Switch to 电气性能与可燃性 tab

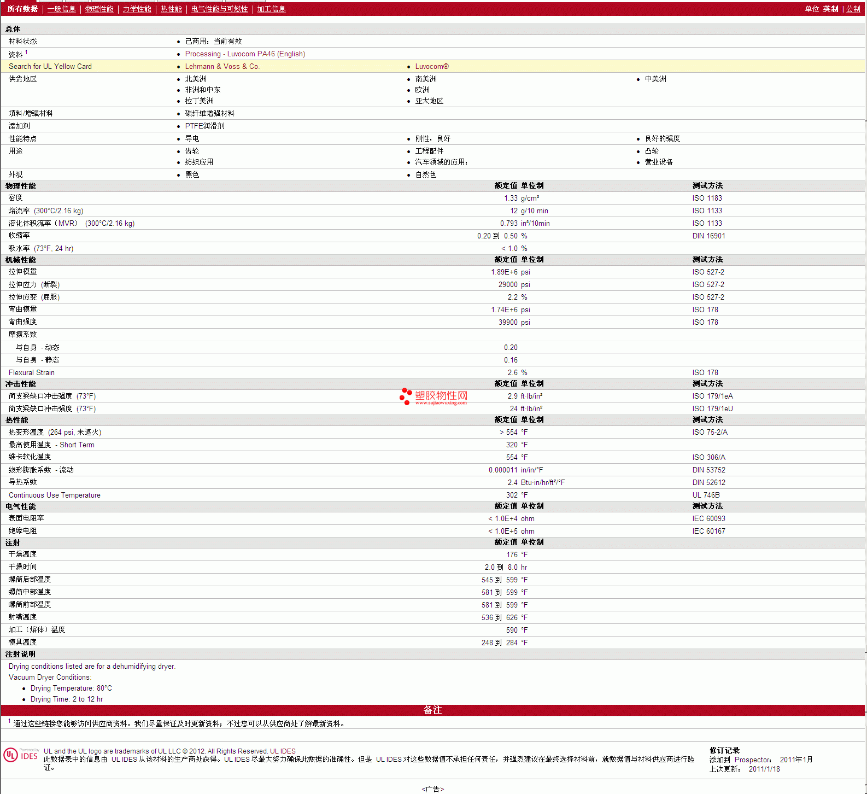tap(219, 9)
